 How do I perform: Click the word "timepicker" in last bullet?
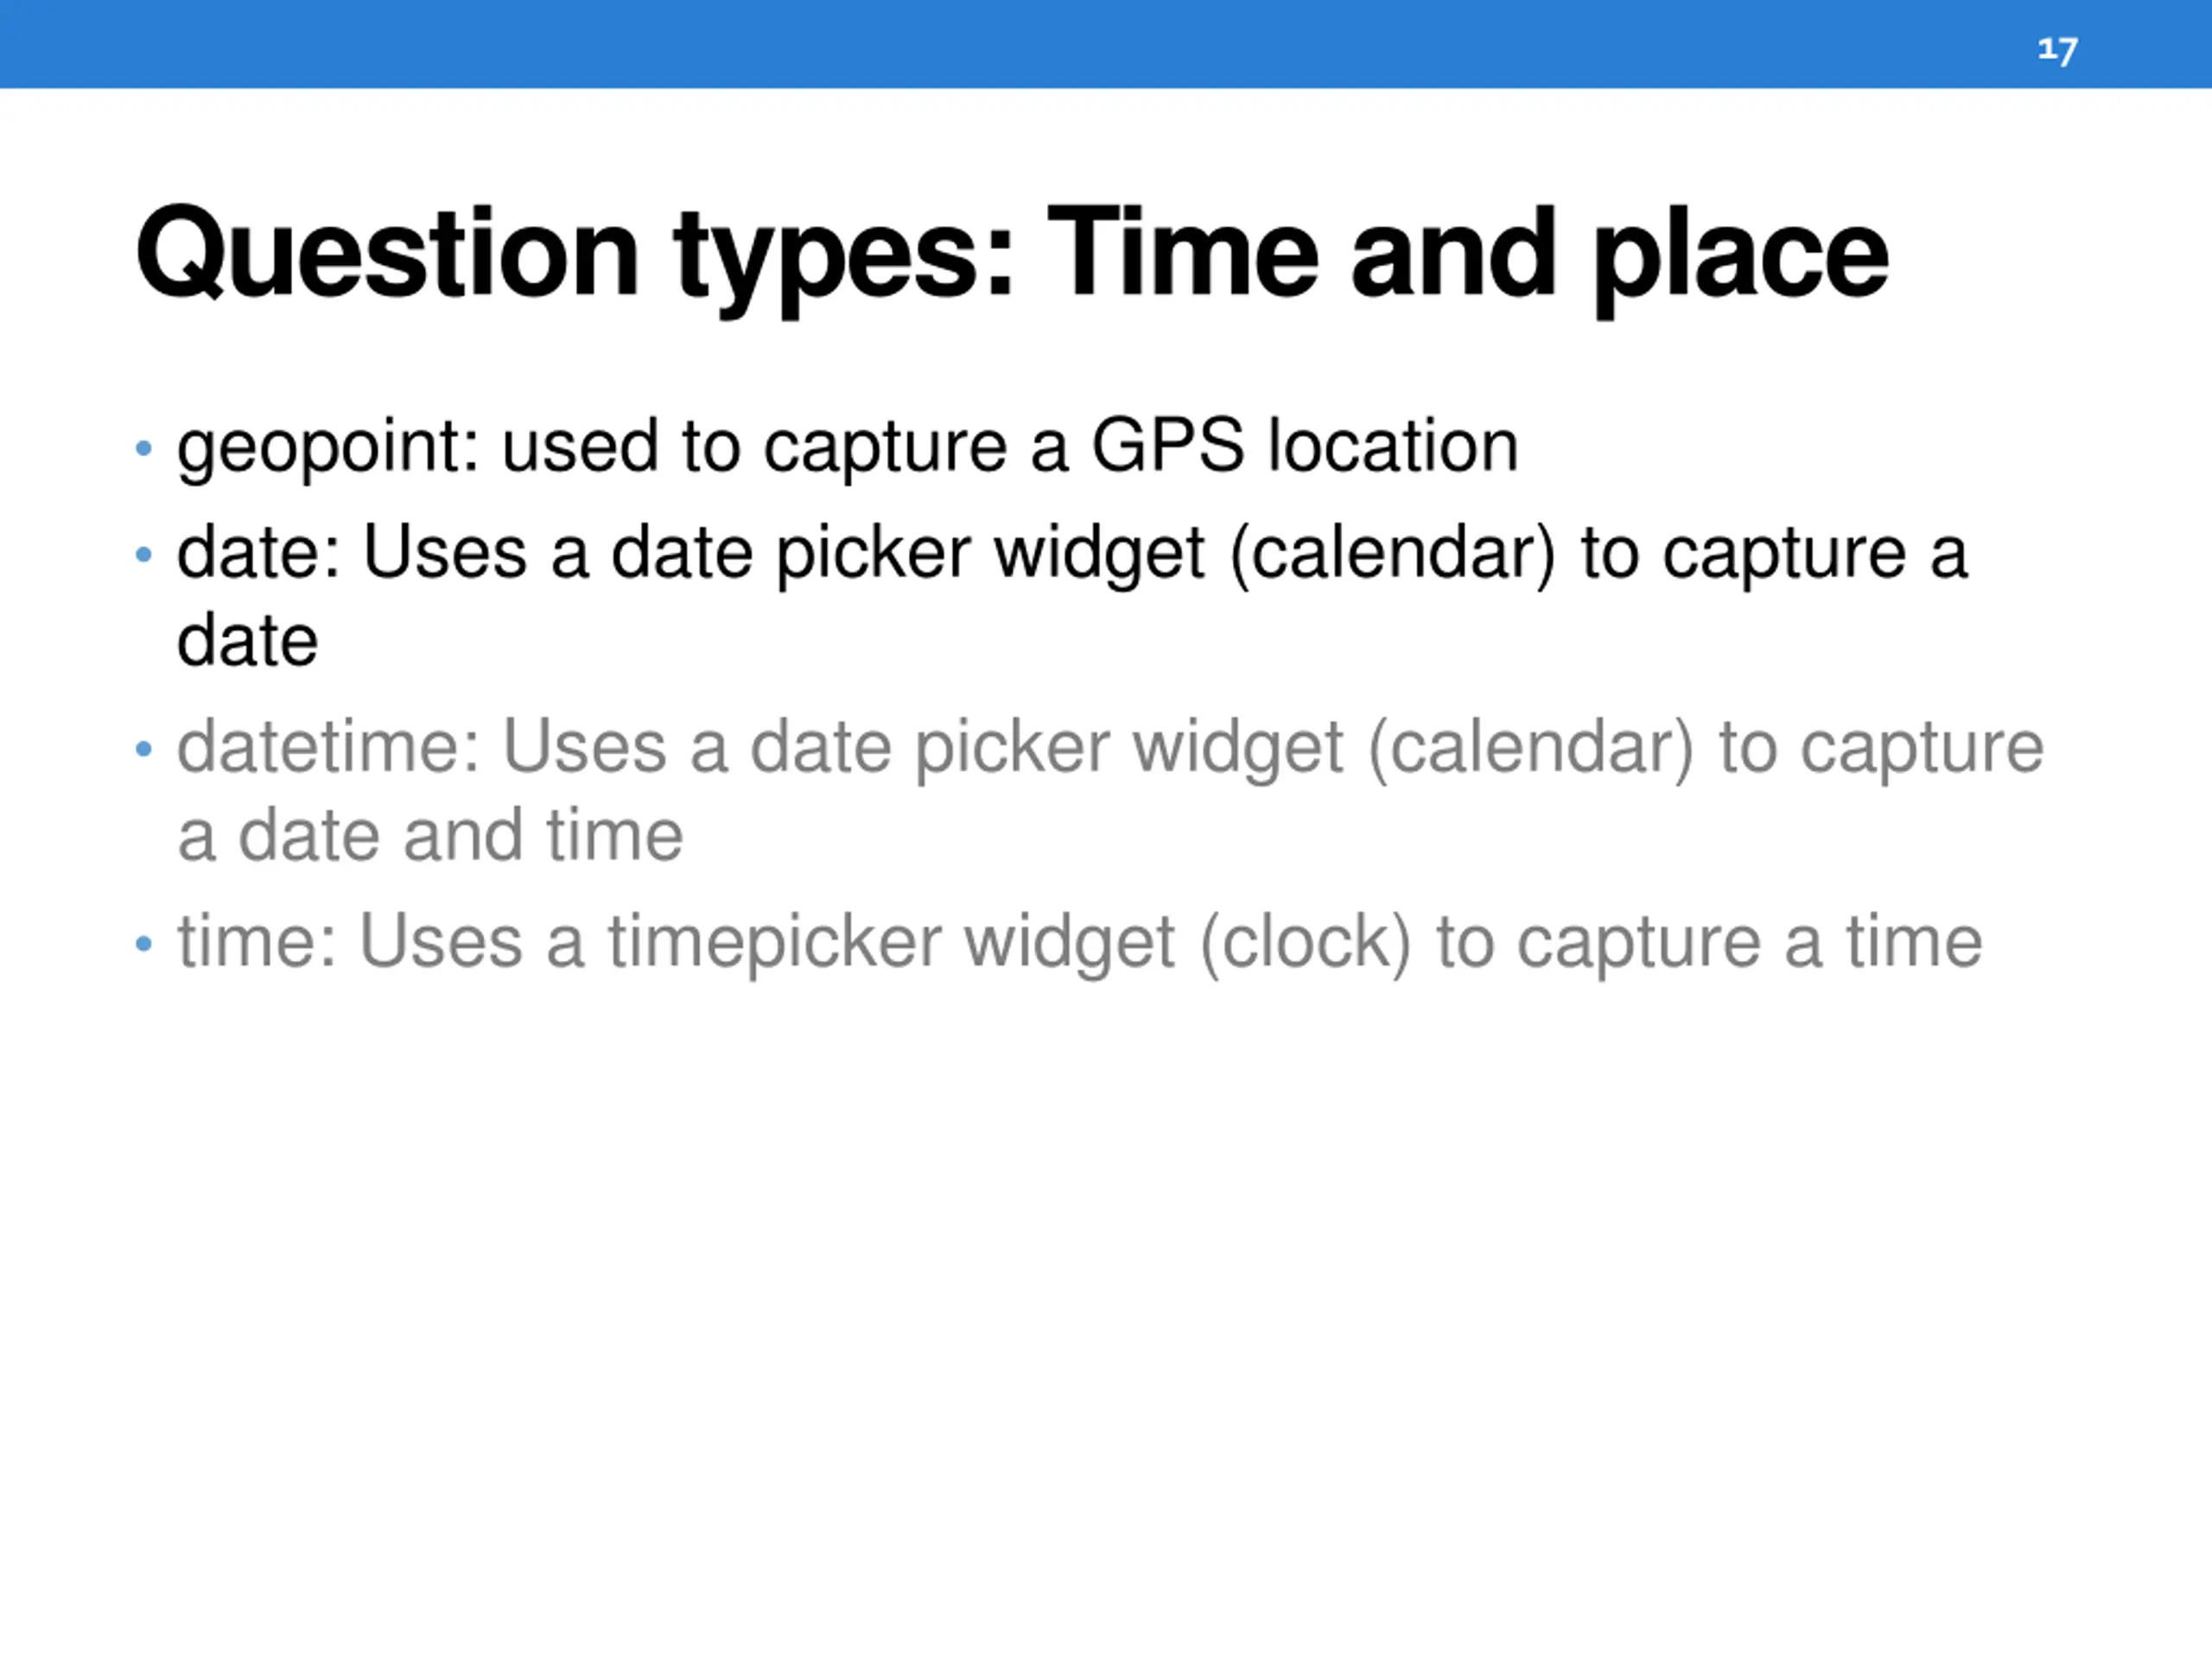tap(774, 942)
